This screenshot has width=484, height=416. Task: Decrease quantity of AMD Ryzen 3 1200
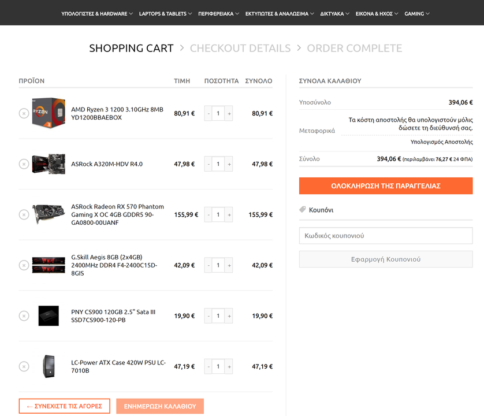click(209, 113)
